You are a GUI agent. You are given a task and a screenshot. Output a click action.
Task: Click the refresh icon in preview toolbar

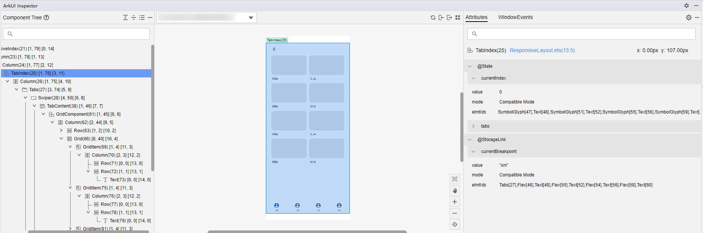click(433, 17)
